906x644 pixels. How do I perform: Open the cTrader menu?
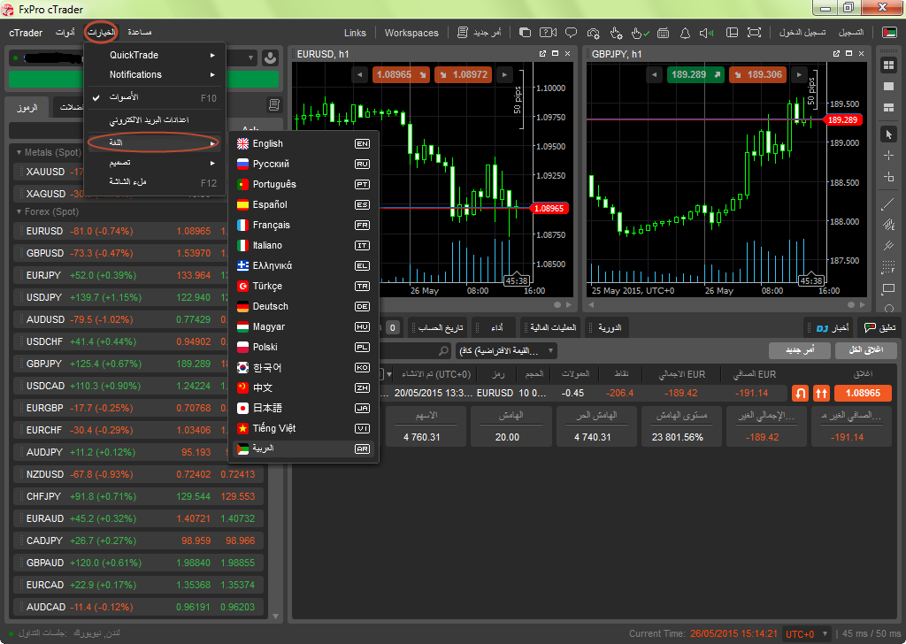pos(26,33)
